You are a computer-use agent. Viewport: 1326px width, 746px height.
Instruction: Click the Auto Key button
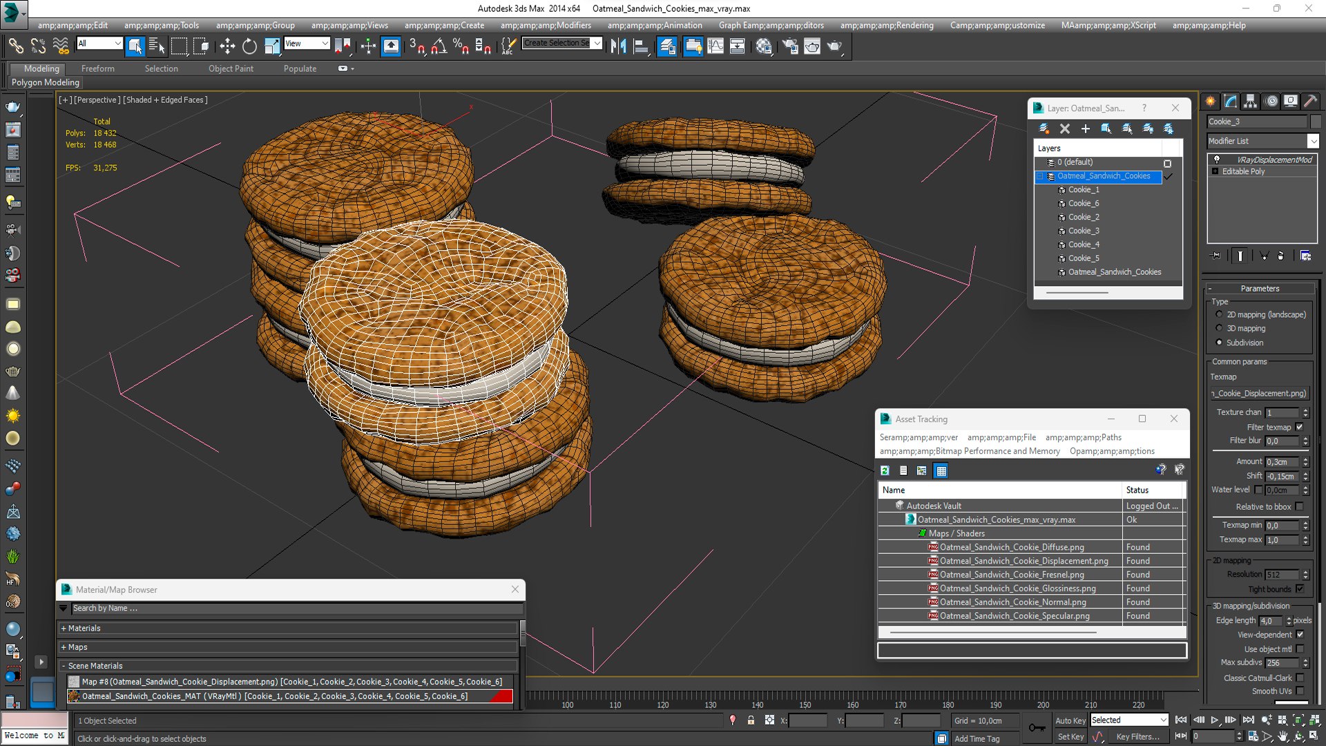point(1070,720)
